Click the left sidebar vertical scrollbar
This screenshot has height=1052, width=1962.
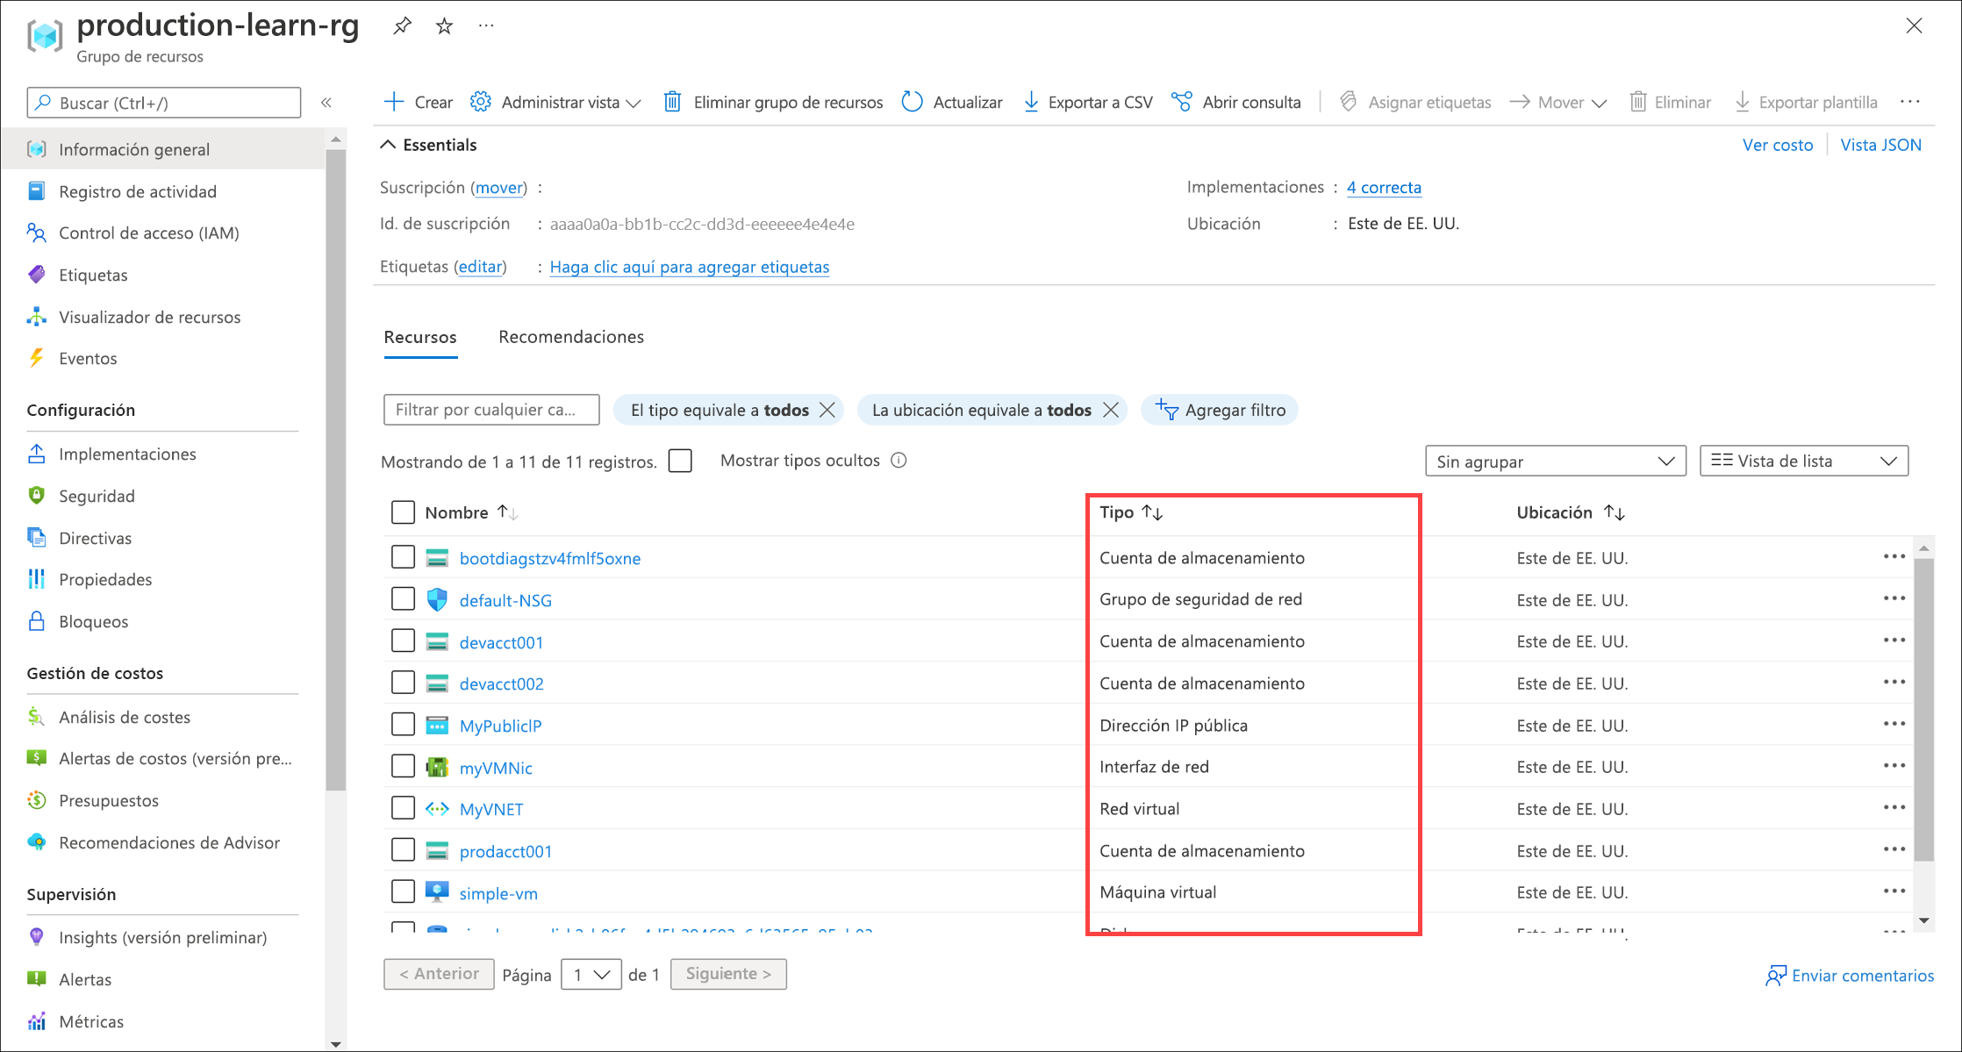pyautogui.click(x=335, y=469)
